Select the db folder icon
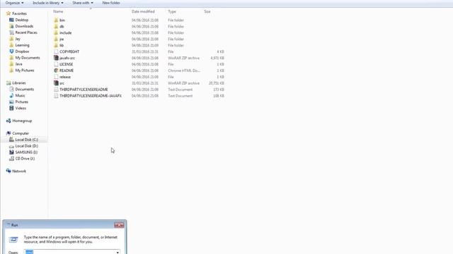453x254 pixels. 56,27
